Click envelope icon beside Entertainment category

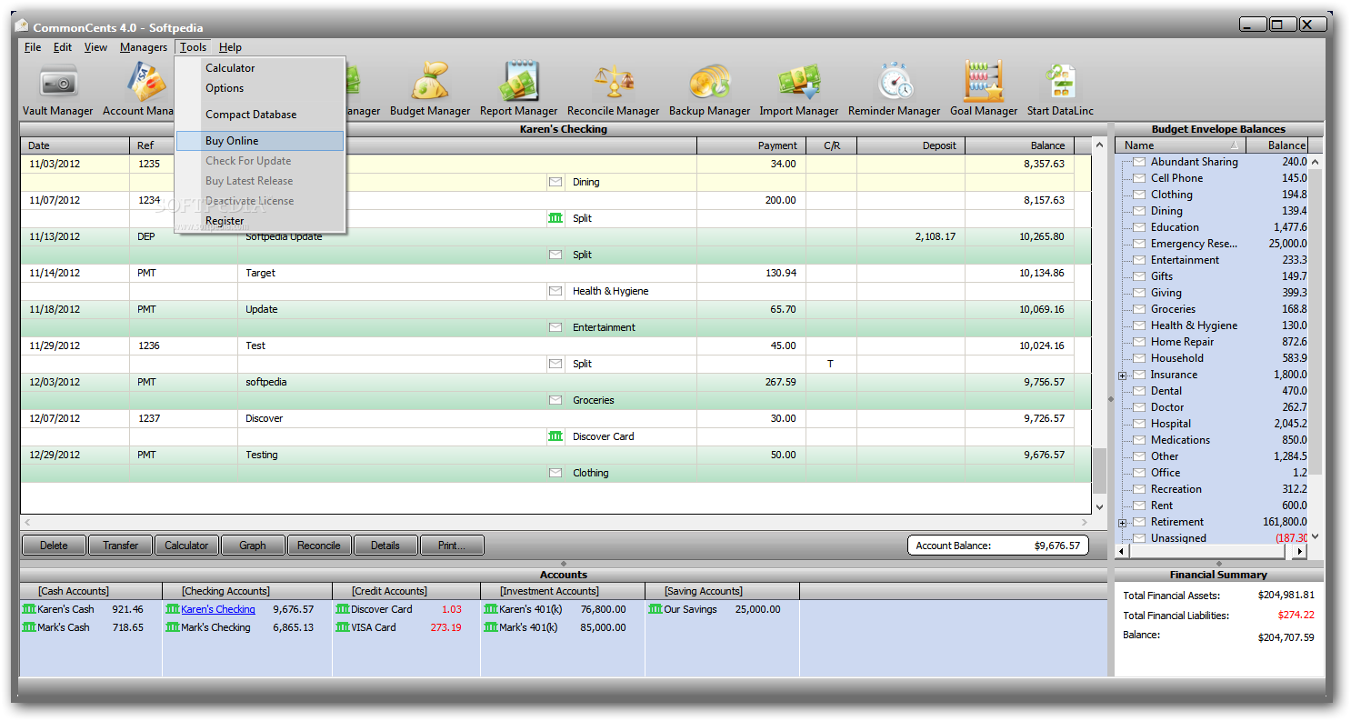555,327
